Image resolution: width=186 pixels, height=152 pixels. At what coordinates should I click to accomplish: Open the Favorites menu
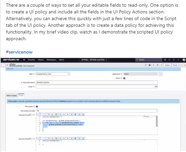(x=32, y=60)
